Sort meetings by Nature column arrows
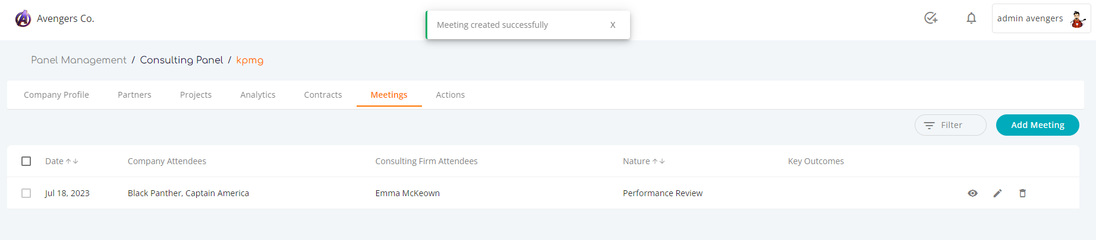 [x=659, y=161]
